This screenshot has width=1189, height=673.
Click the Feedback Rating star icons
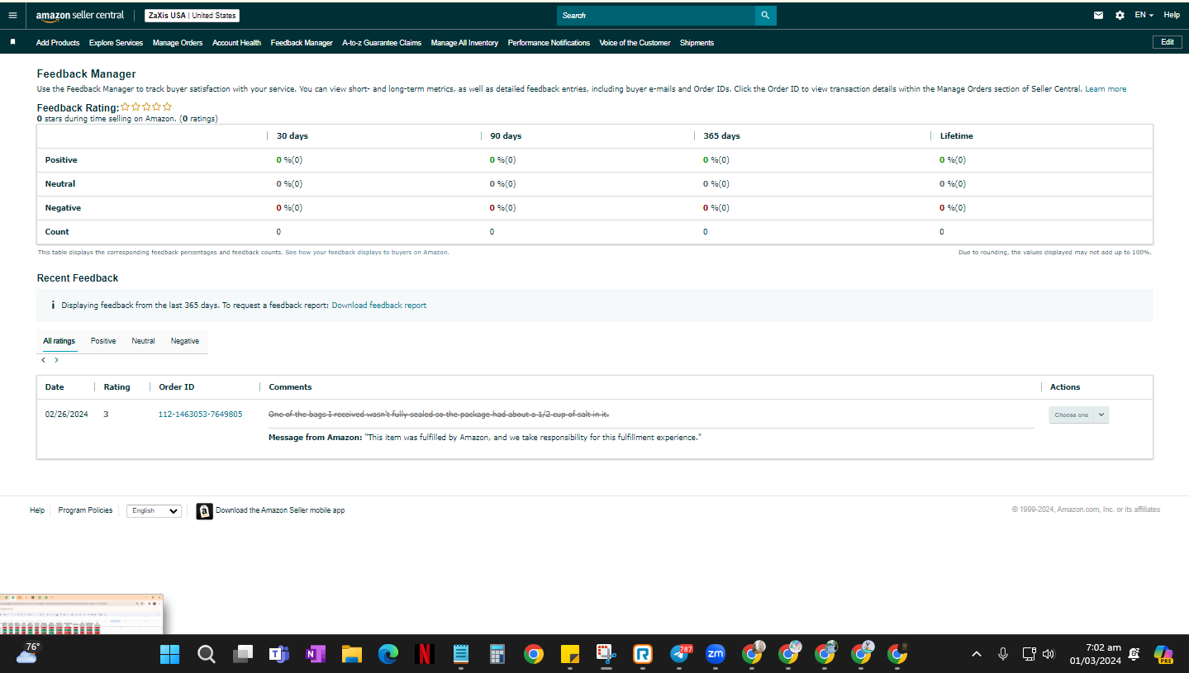pyautogui.click(x=146, y=107)
